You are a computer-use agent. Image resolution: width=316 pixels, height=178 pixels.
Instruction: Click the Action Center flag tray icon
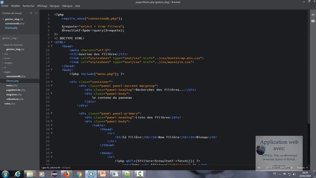tap(284, 174)
